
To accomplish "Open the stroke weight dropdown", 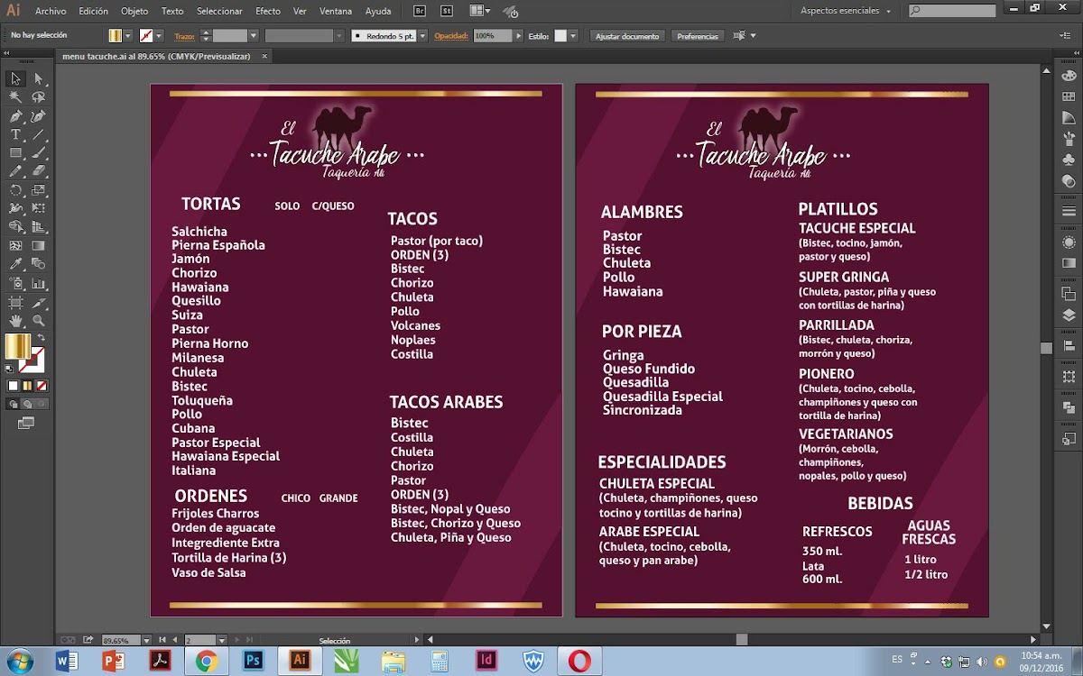I will (254, 36).
